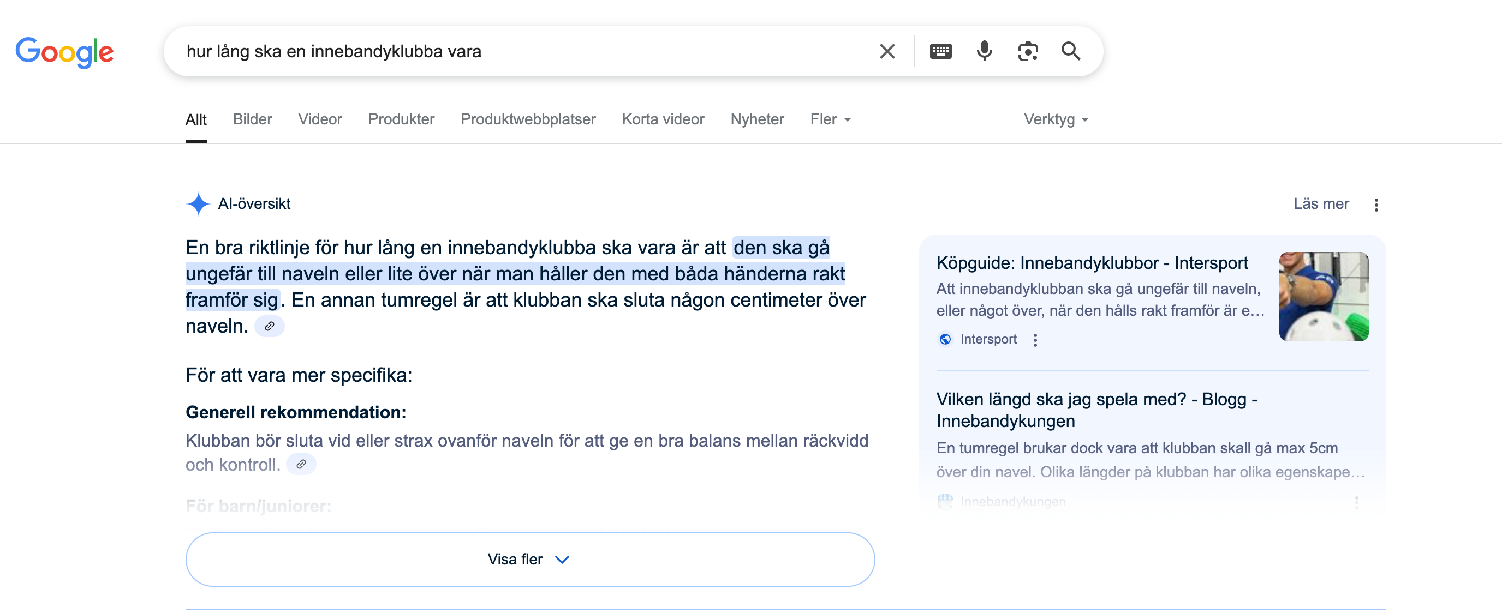
Task: Click the Innebandykungen favicon
Action: point(945,501)
